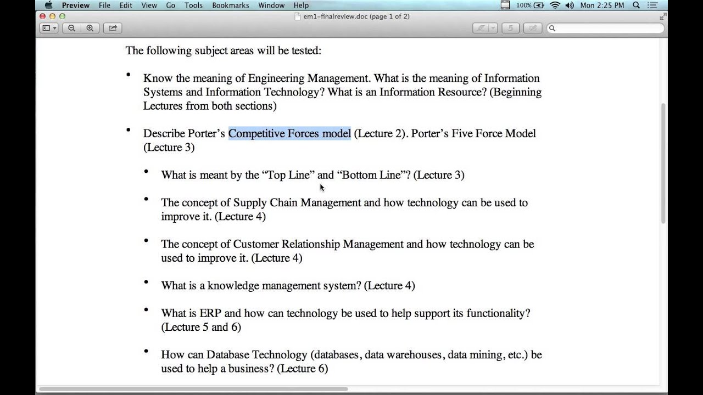Open the Apple menu

(48, 5)
